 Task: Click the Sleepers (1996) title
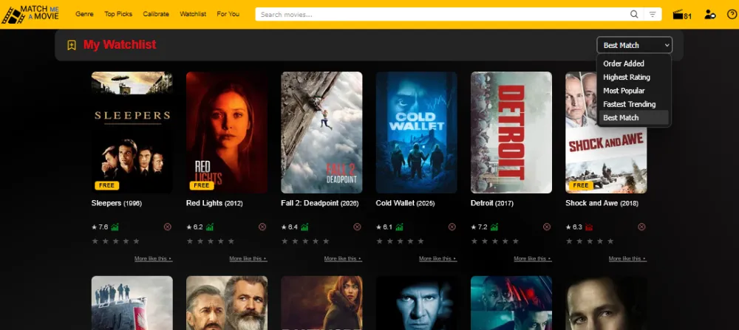pos(117,203)
